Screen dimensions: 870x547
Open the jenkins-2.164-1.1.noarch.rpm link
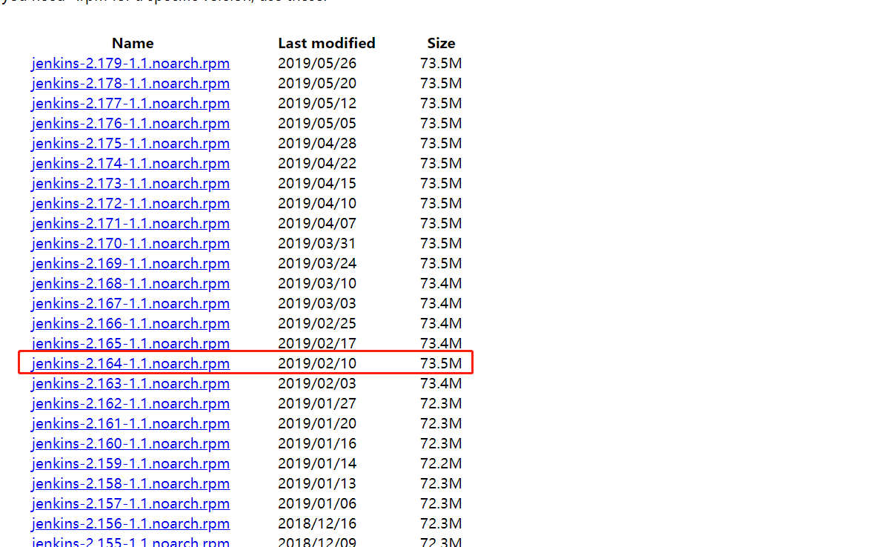pos(130,363)
